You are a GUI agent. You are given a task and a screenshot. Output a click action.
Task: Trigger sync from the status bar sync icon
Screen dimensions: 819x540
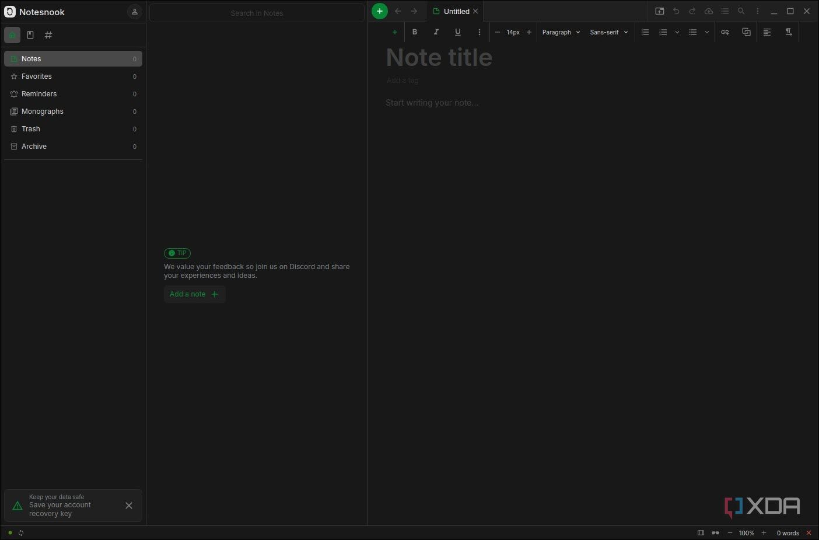(x=21, y=533)
